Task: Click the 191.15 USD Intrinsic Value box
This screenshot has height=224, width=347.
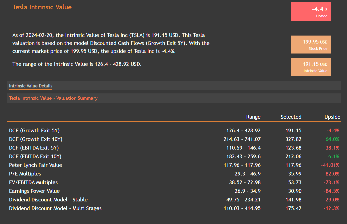Action: [310, 67]
